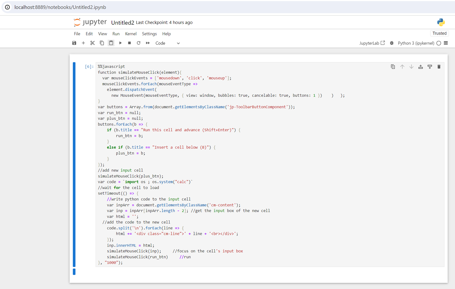The width and height of the screenshot is (455, 289).
Task: Open the Kernel menu
Action: pyautogui.click(x=131, y=34)
